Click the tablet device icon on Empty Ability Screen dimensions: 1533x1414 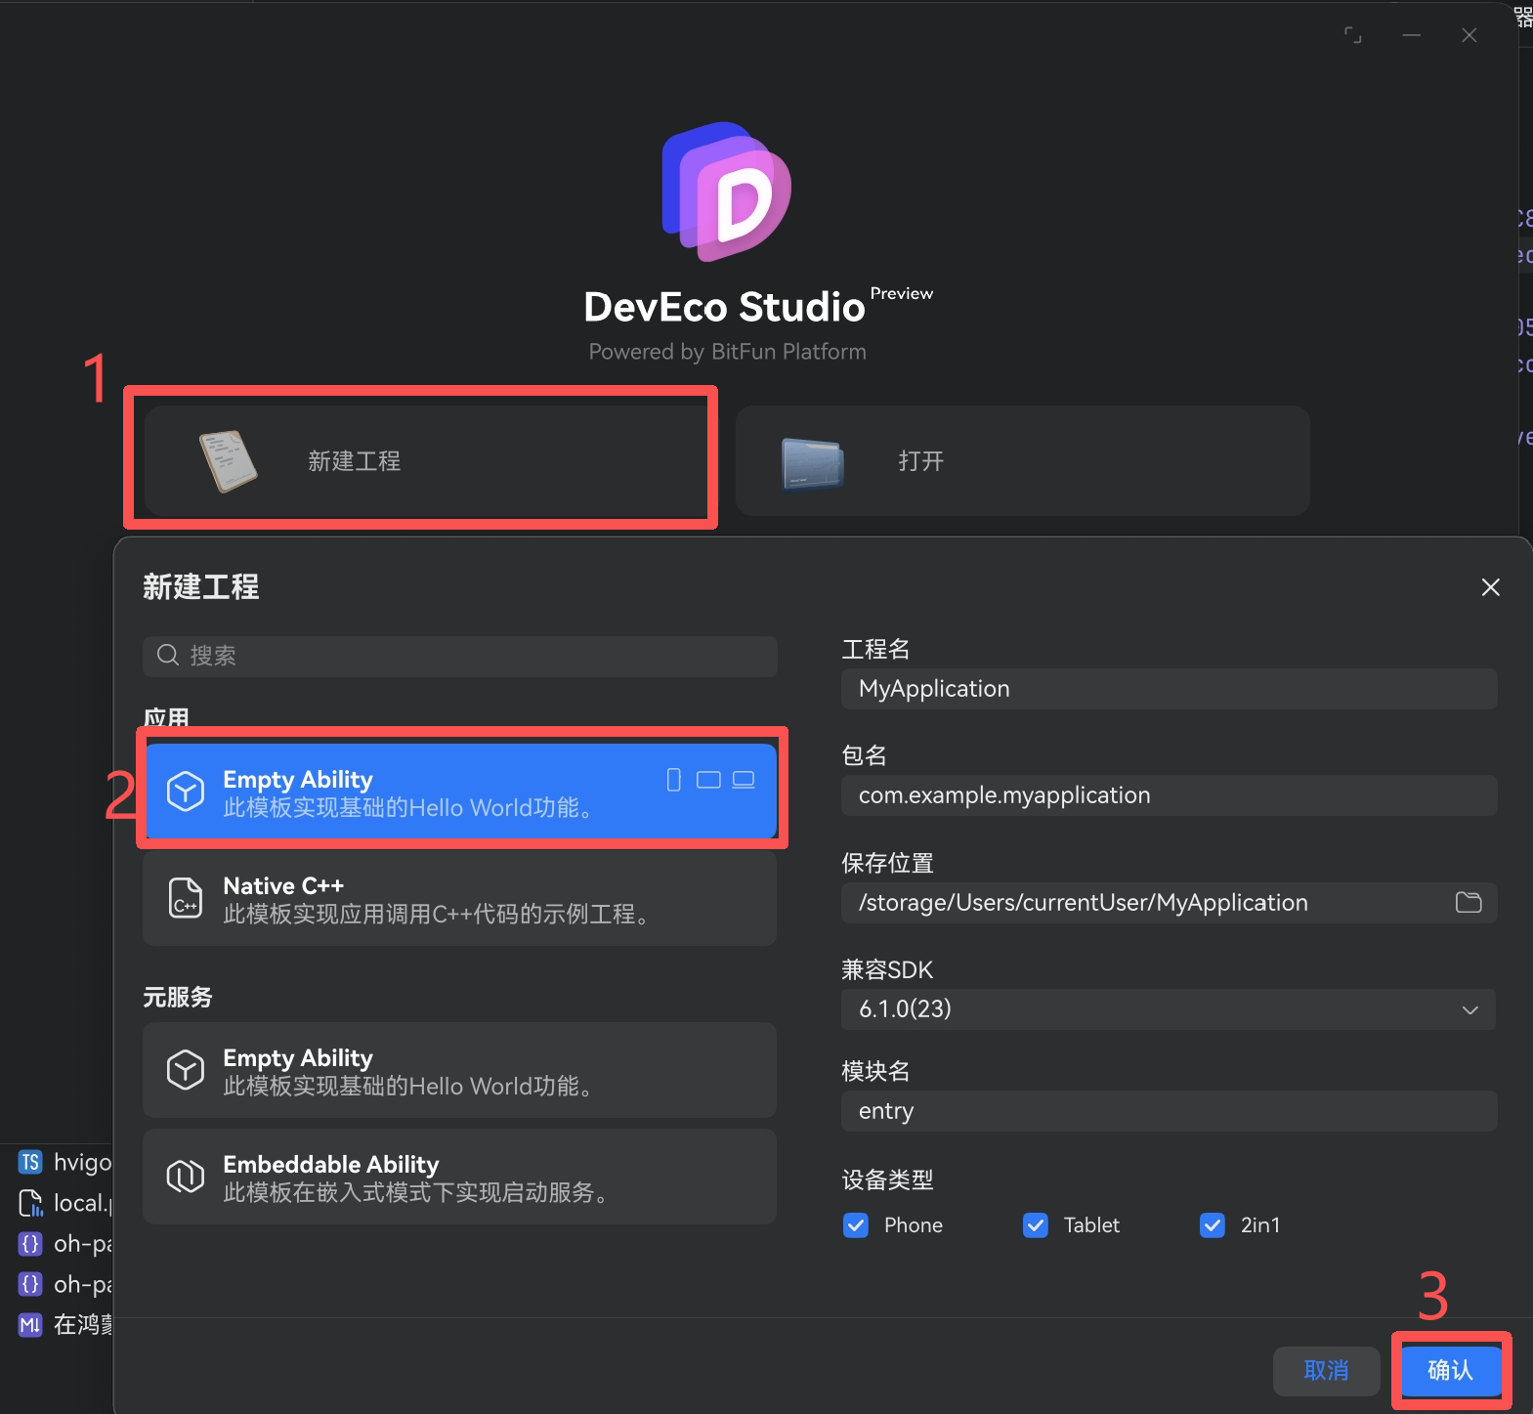[708, 780]
